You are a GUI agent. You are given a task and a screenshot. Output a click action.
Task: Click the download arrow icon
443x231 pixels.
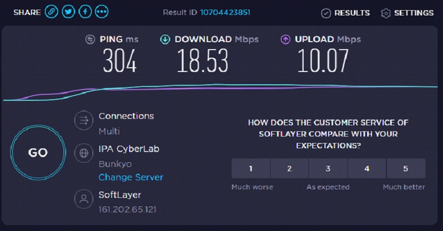coord(165,39)
